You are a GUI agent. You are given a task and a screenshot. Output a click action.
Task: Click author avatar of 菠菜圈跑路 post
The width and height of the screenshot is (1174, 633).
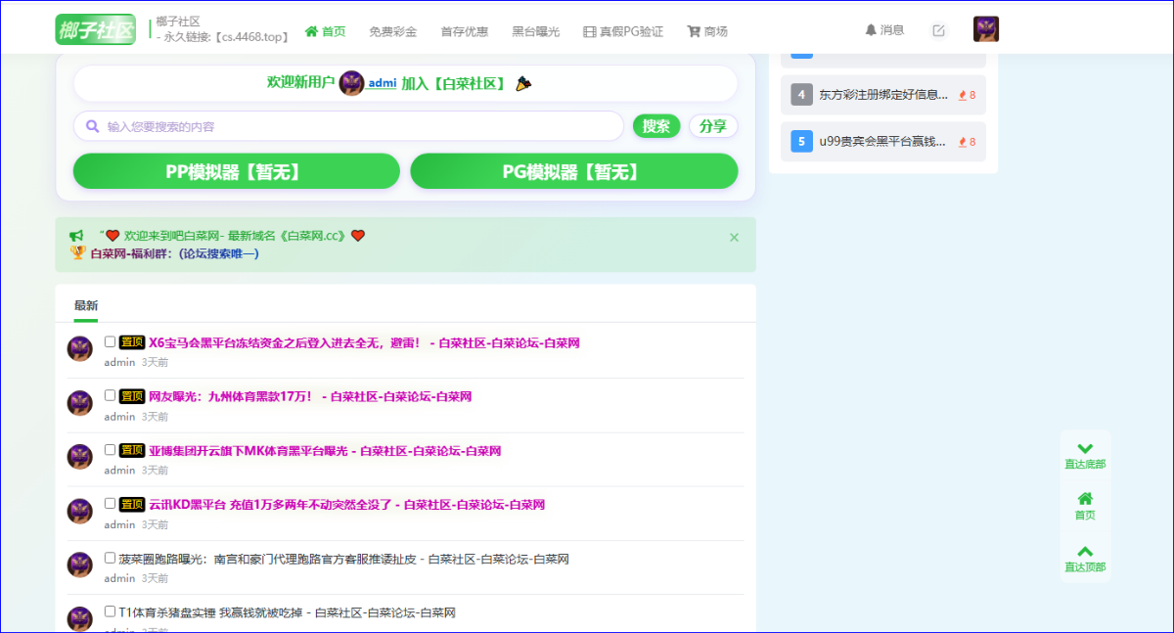(80, 565)
